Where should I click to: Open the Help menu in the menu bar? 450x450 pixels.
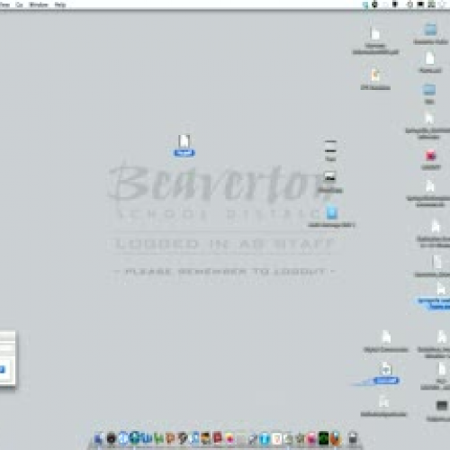point(60,4)
